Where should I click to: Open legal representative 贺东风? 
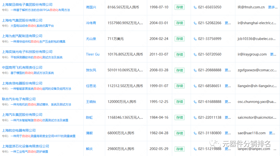click(x=91, y=70)
